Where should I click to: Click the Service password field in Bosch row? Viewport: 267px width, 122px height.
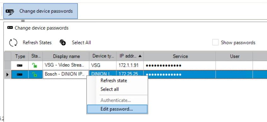180,75
